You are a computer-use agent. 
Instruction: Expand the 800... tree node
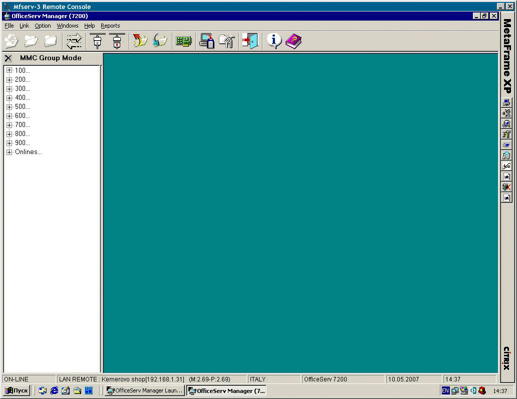9,134
